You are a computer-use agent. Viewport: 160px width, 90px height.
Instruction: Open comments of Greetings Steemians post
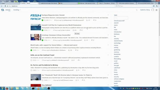tap(93, 40)
